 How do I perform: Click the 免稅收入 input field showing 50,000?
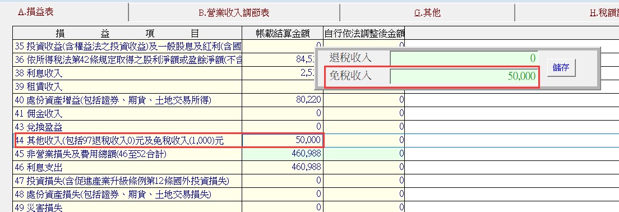464,76
